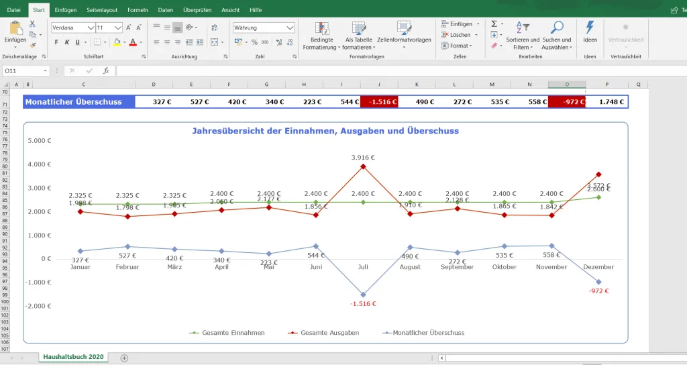The image size is (687, 365).
Task: Toggle center horizontal alignment
Action: [166, 42]
